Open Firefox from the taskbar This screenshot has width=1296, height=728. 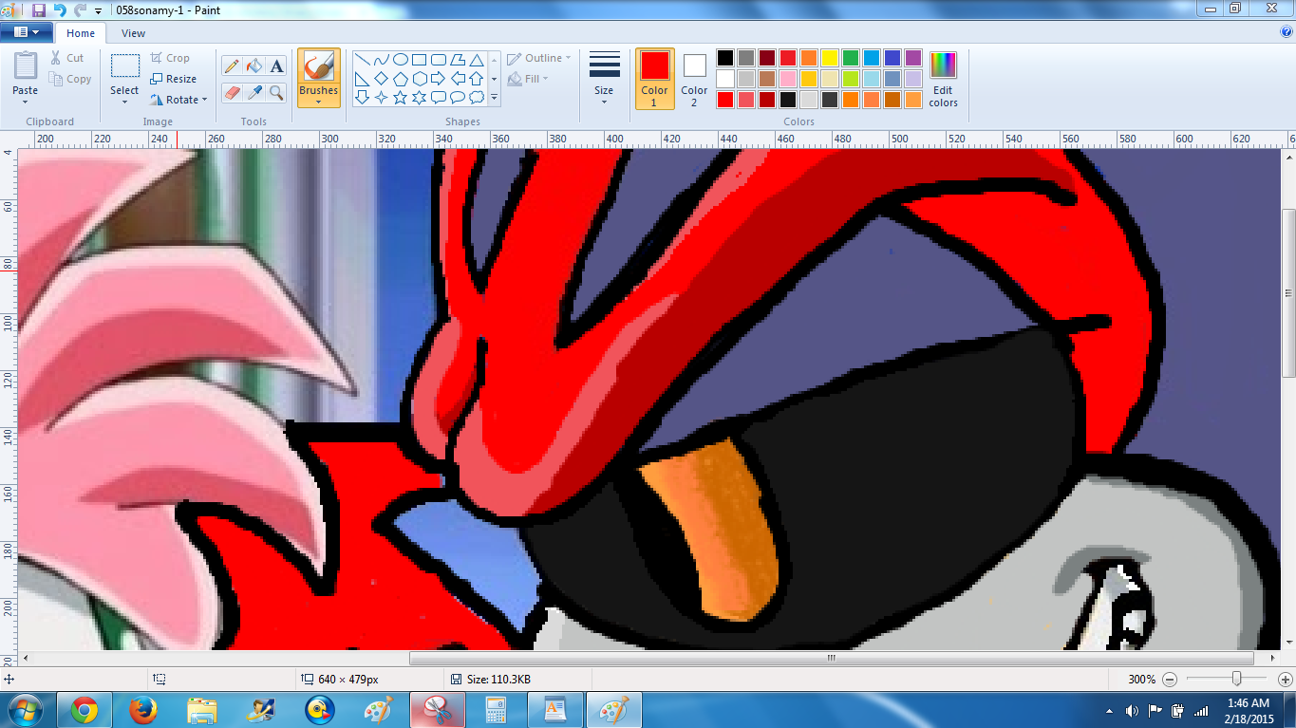click(142, 710)
